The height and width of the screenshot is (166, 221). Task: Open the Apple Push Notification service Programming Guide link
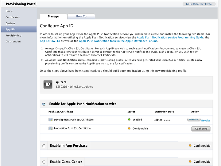click(x=170, y=38)
